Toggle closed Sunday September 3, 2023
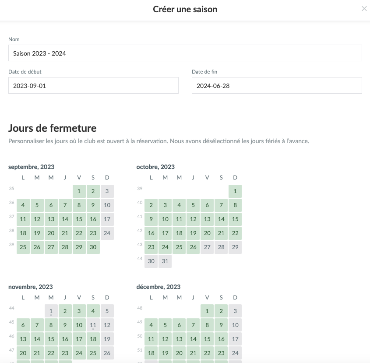This screenshot has width=370, height=363. (107, 191)
